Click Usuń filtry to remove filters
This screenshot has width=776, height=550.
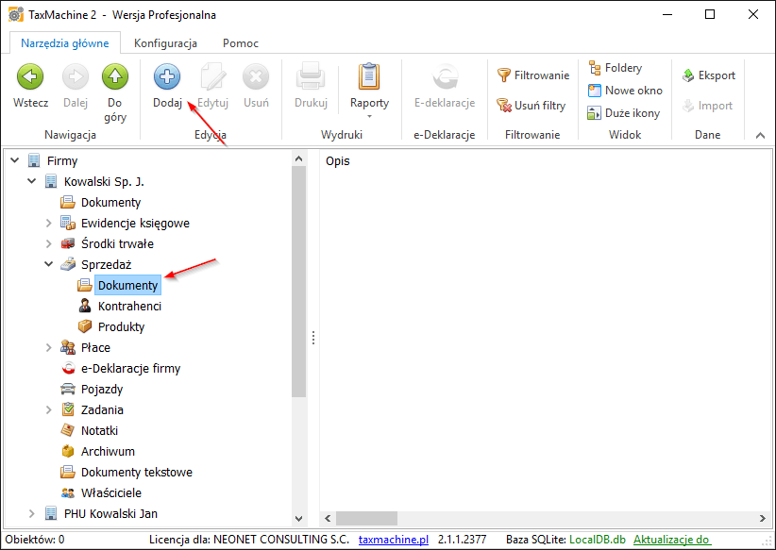coord(533,106)
